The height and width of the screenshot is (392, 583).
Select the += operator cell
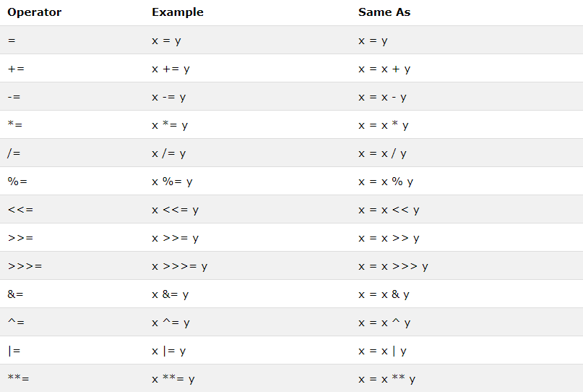tap(16, 69)
